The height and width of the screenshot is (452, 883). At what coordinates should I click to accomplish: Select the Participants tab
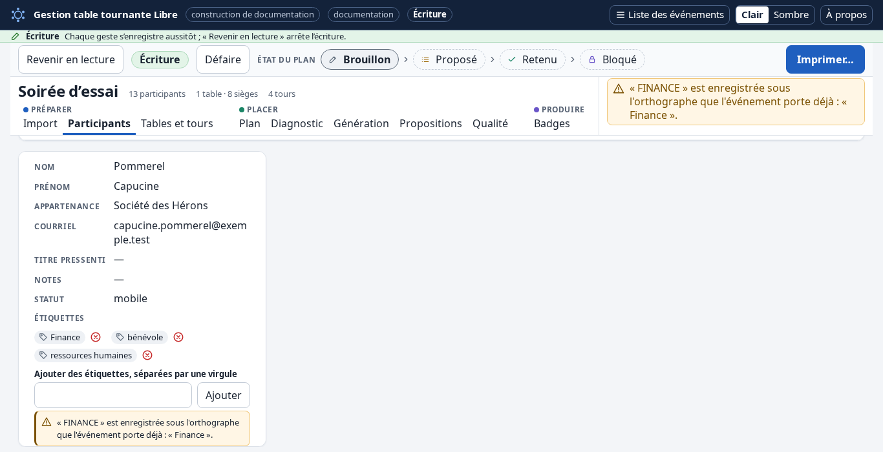pyautogui.click(x=99, y=123)
